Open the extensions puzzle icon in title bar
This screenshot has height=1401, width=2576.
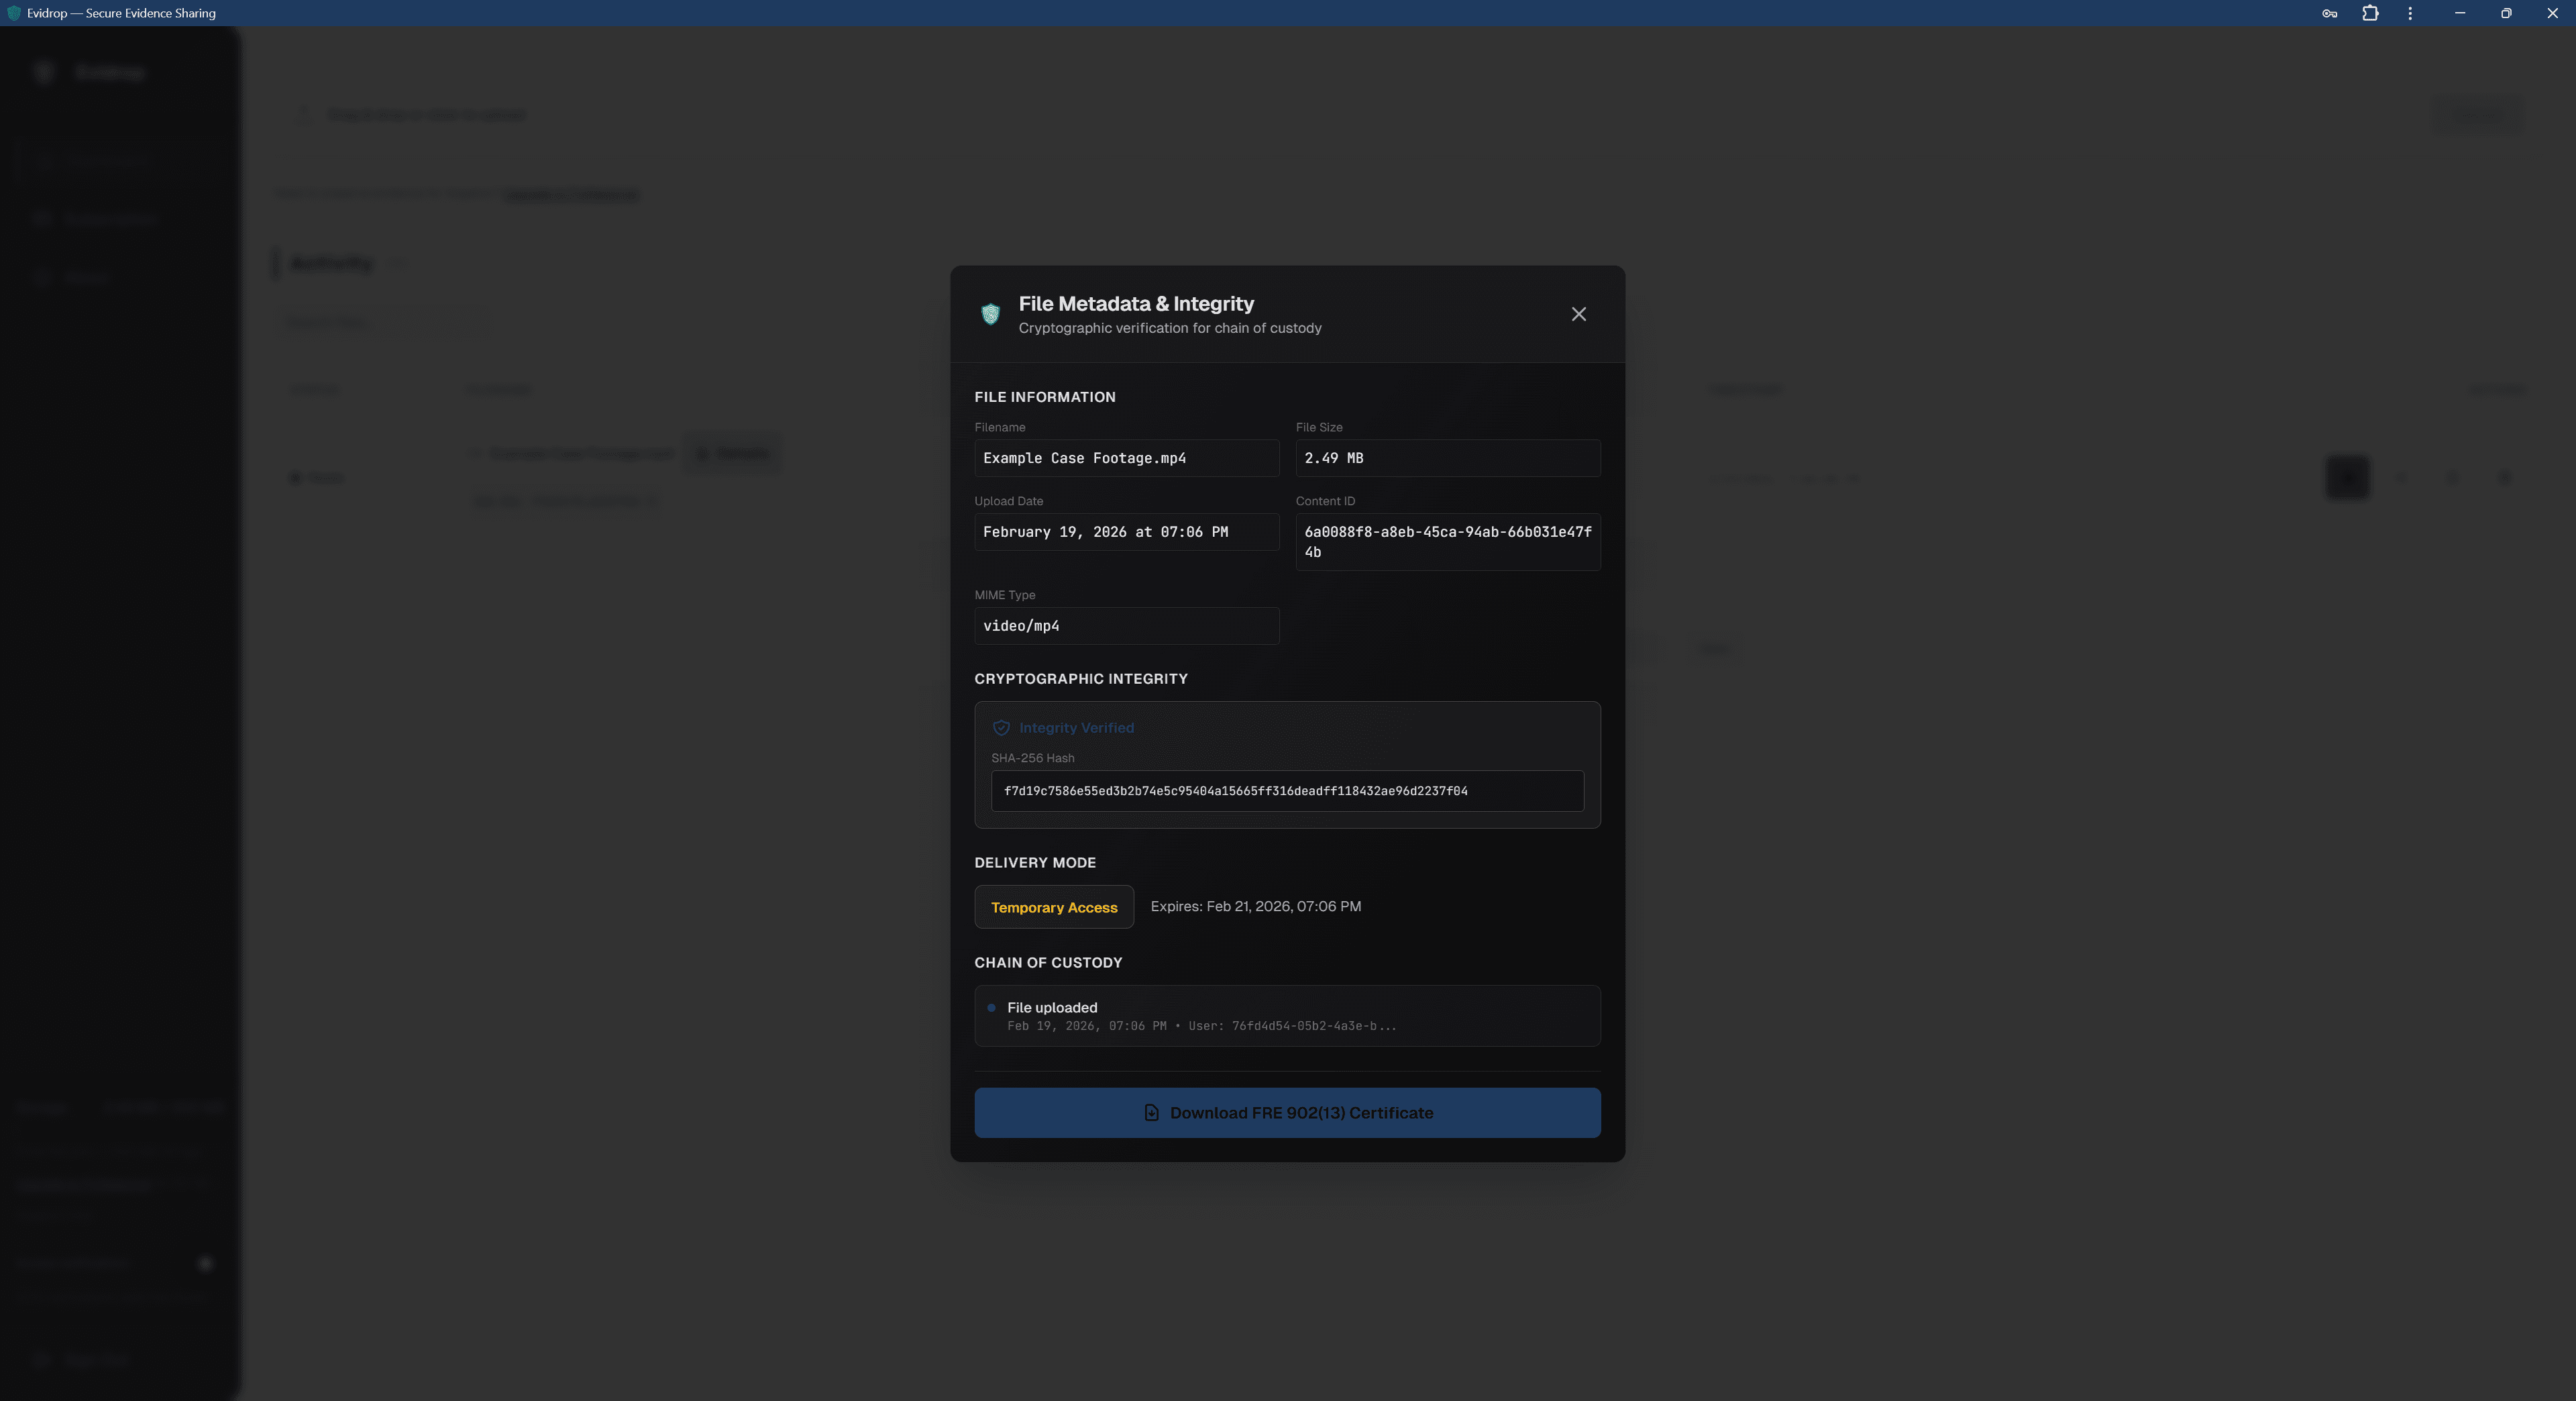pyautogui.click(x=2370, y=13)
